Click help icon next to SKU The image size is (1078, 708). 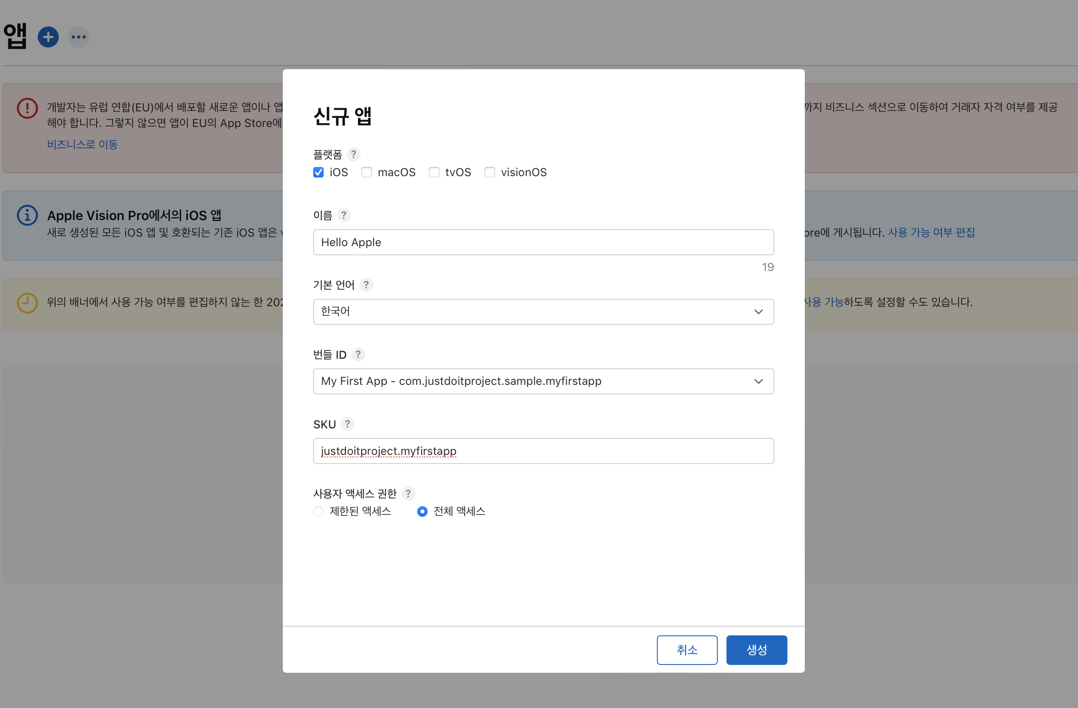pos(348,424)
